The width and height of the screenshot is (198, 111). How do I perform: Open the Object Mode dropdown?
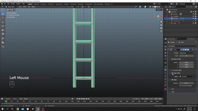(x=11, y=7)
